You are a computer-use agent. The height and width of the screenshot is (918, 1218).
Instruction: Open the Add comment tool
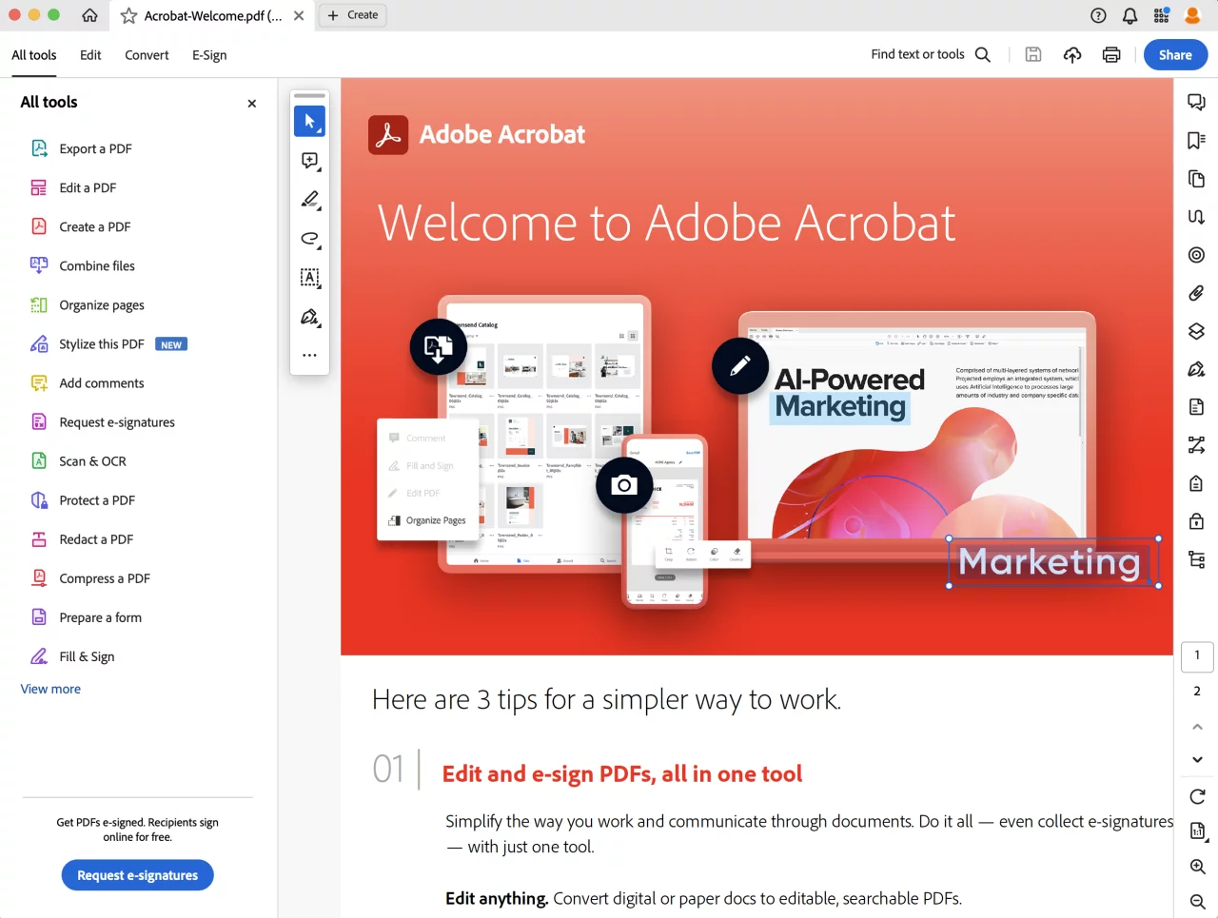click(x=309, y=161)
